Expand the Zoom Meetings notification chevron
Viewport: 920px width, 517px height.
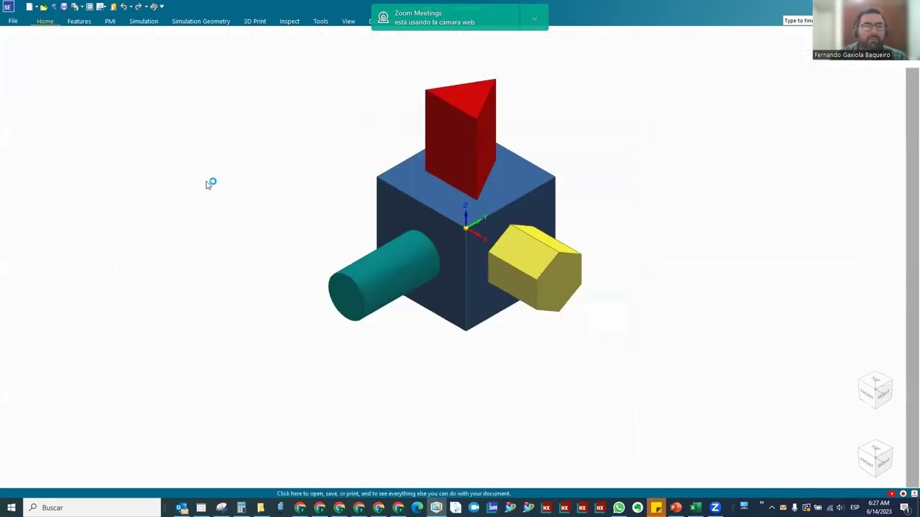[x=534, y=18]
